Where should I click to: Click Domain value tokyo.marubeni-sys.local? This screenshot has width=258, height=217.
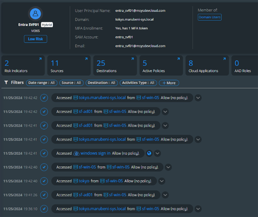point(134,20)
